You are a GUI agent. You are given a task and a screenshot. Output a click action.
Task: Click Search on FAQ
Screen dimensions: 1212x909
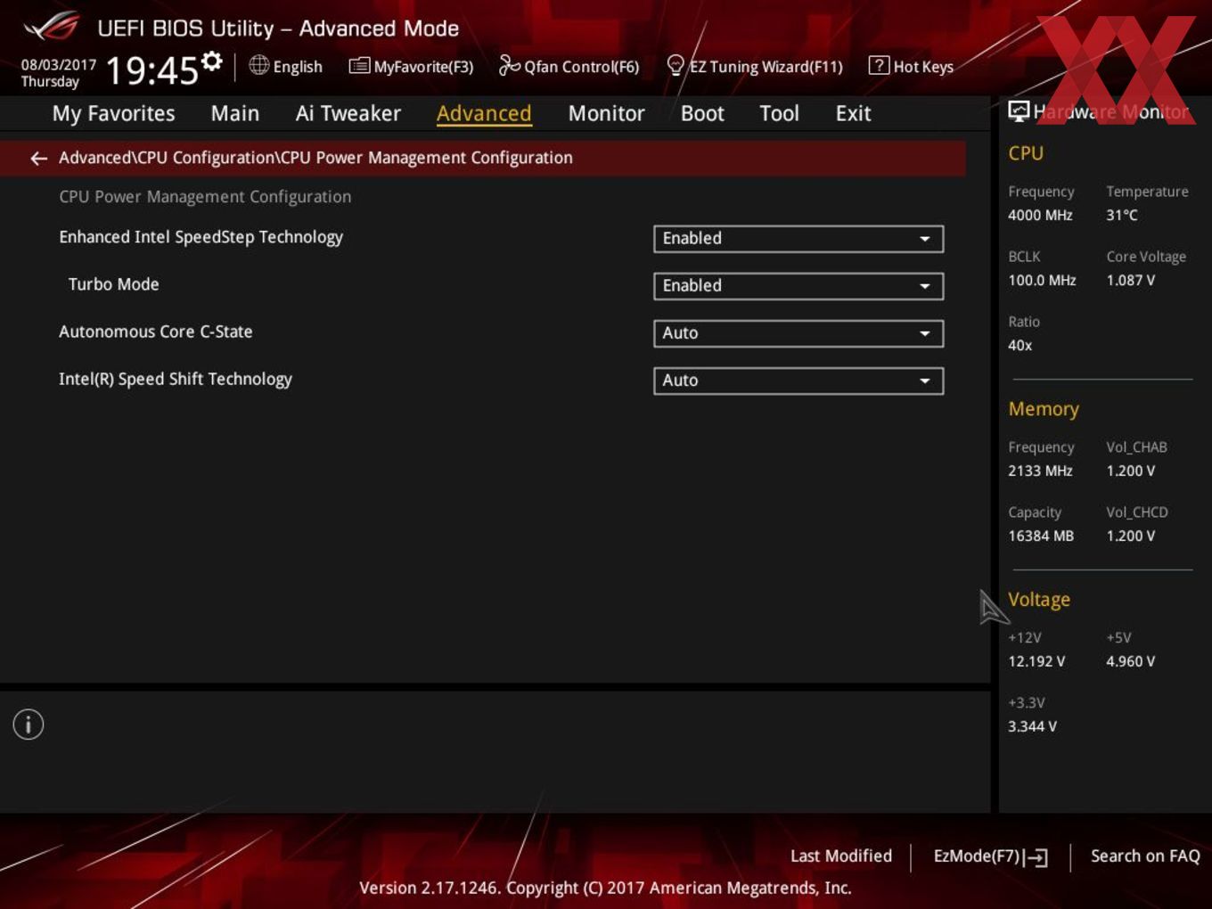click(x=1145, y=856)
